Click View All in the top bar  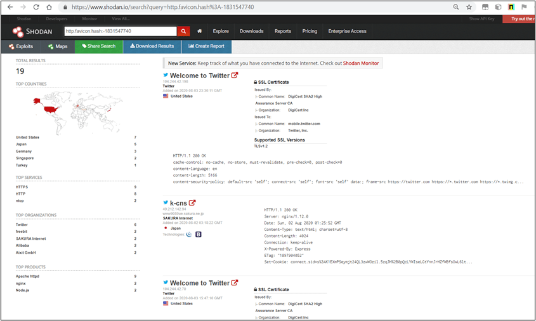[121, 19]
